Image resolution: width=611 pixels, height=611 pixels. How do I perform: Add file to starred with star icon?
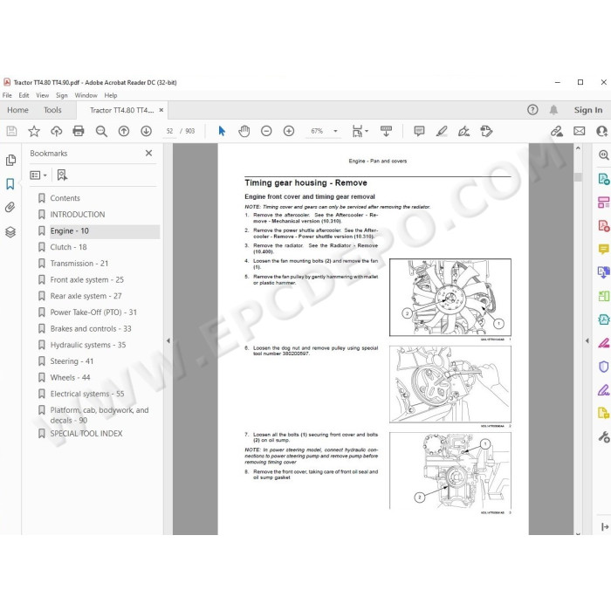(x=34, y=131)
